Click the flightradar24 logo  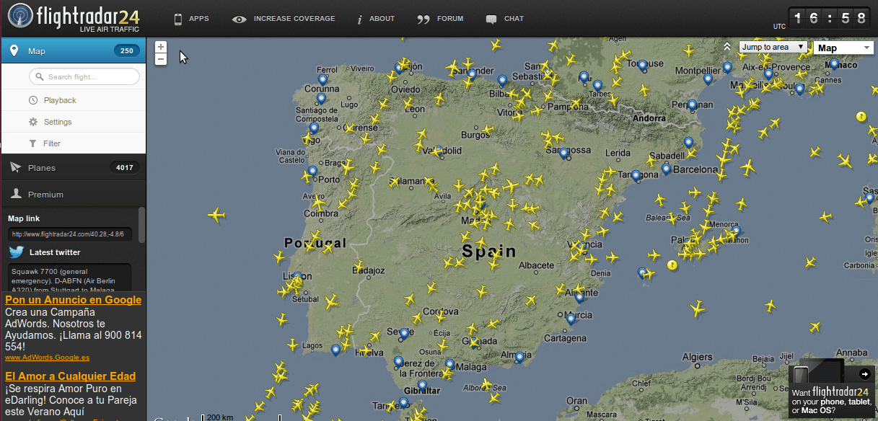[74, 18]
